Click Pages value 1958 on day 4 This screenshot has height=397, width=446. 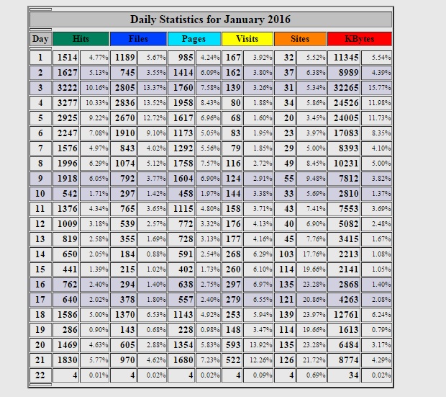click(181, 103)
